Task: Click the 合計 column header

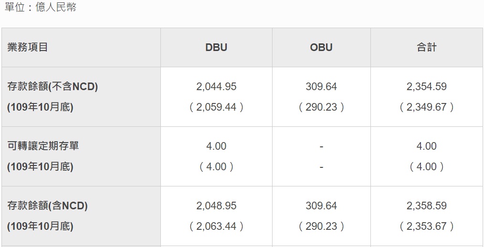Action: [x=427, y=48]
